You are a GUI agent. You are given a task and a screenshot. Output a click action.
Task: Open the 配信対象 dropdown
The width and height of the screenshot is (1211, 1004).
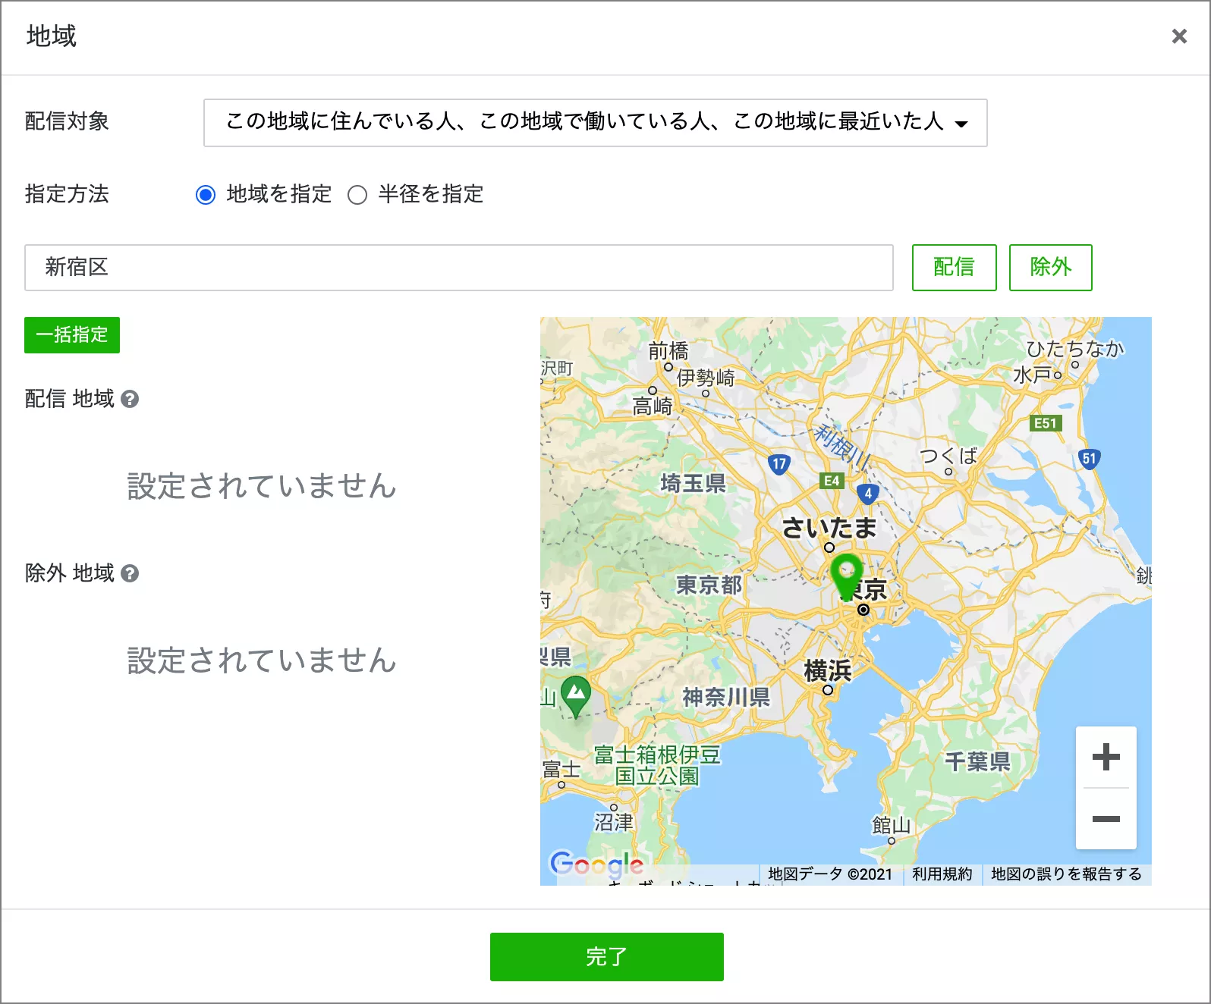595,123
